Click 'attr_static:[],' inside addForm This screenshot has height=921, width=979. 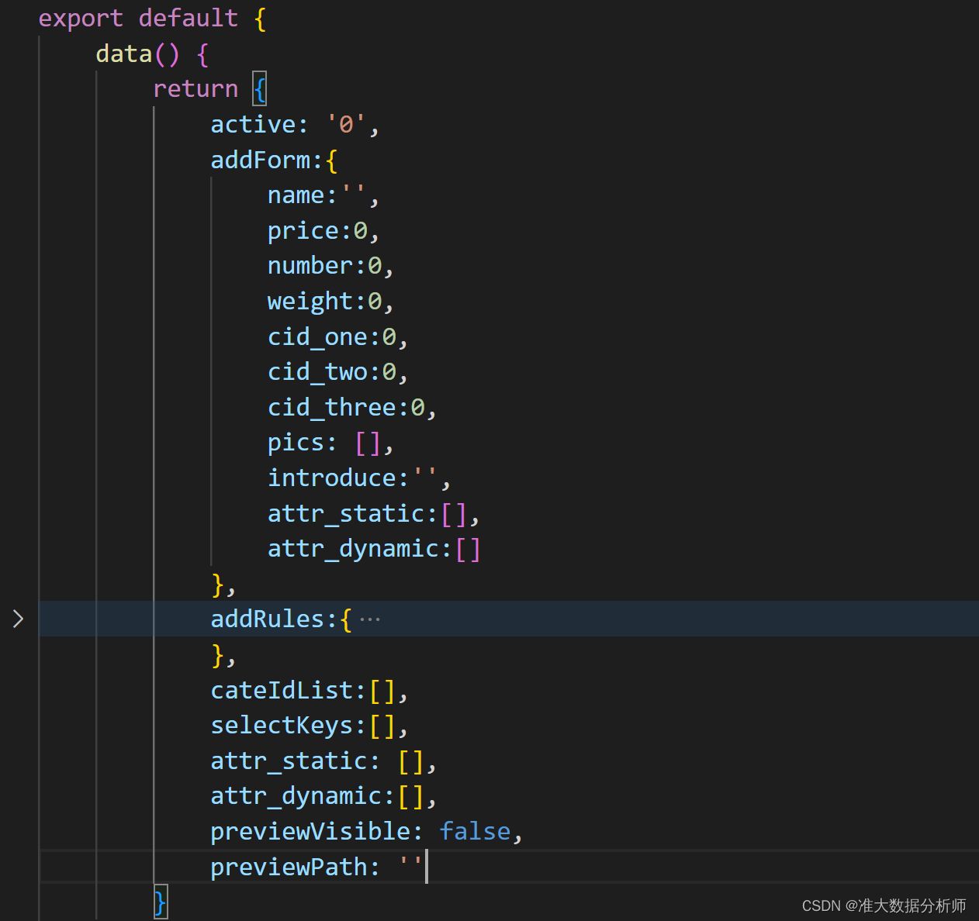[x=374, y=513]
